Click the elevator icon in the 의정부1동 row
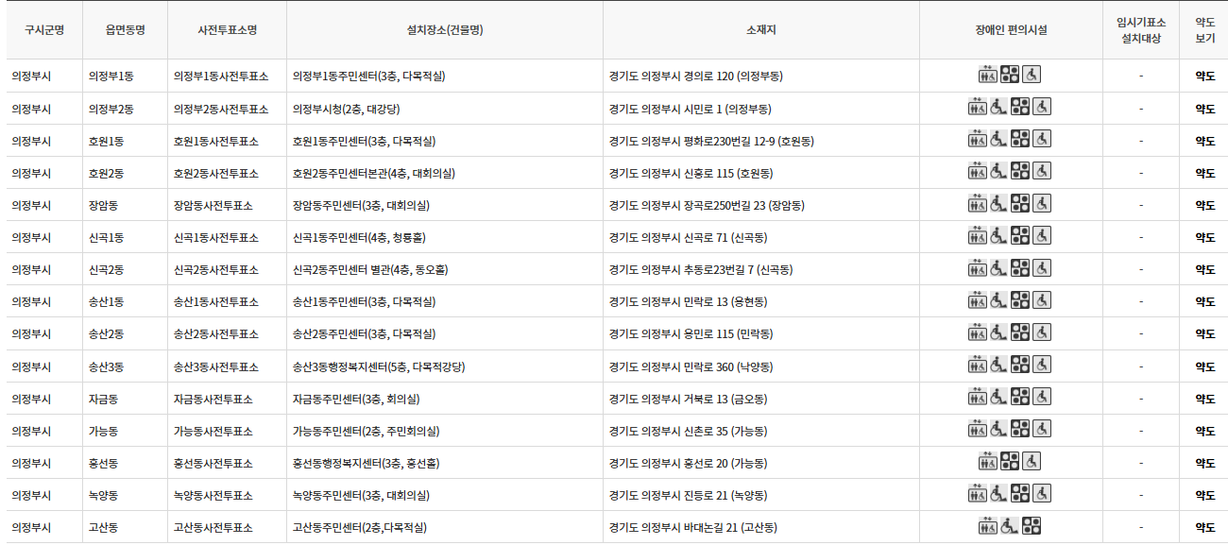 (x=987, y=75)
